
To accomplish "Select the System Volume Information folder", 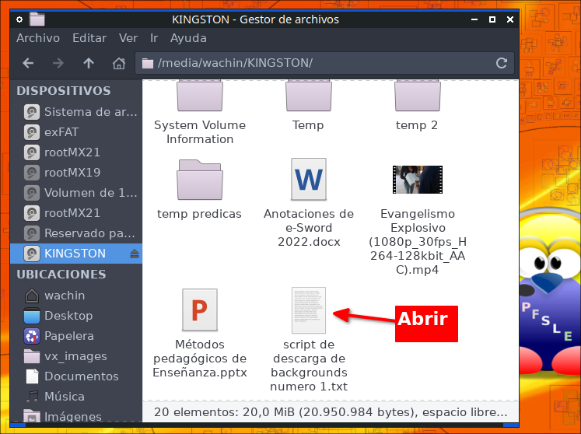I will 200,96.
